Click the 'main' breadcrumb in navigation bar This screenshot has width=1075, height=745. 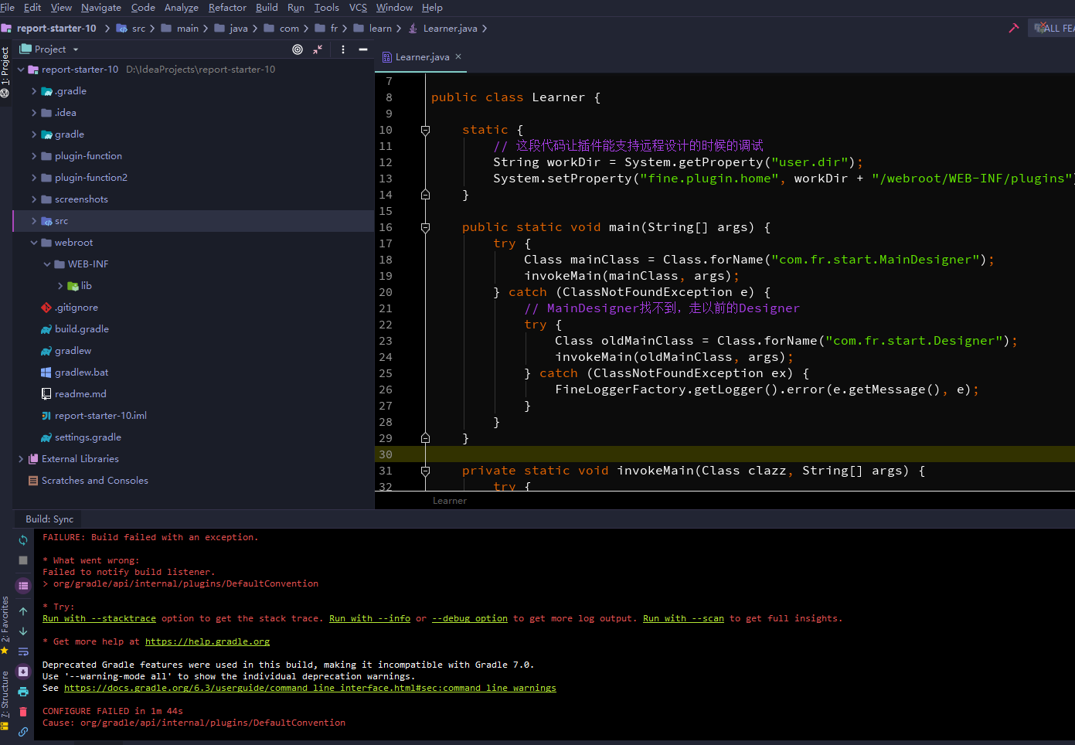click(x=187, y=29)
